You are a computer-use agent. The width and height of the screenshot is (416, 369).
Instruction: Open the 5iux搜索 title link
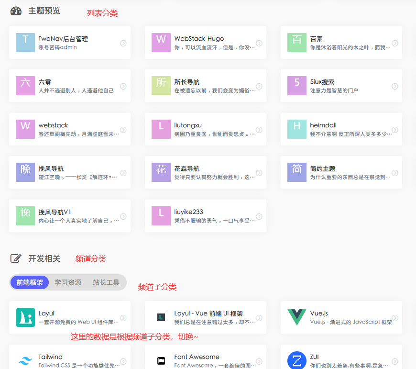pos(322,82)
